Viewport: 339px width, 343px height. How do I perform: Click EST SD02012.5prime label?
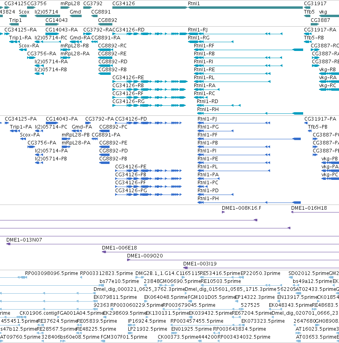coord(309,273)
